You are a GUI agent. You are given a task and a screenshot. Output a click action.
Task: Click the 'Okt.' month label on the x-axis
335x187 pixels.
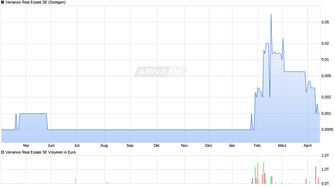point(157,145)
